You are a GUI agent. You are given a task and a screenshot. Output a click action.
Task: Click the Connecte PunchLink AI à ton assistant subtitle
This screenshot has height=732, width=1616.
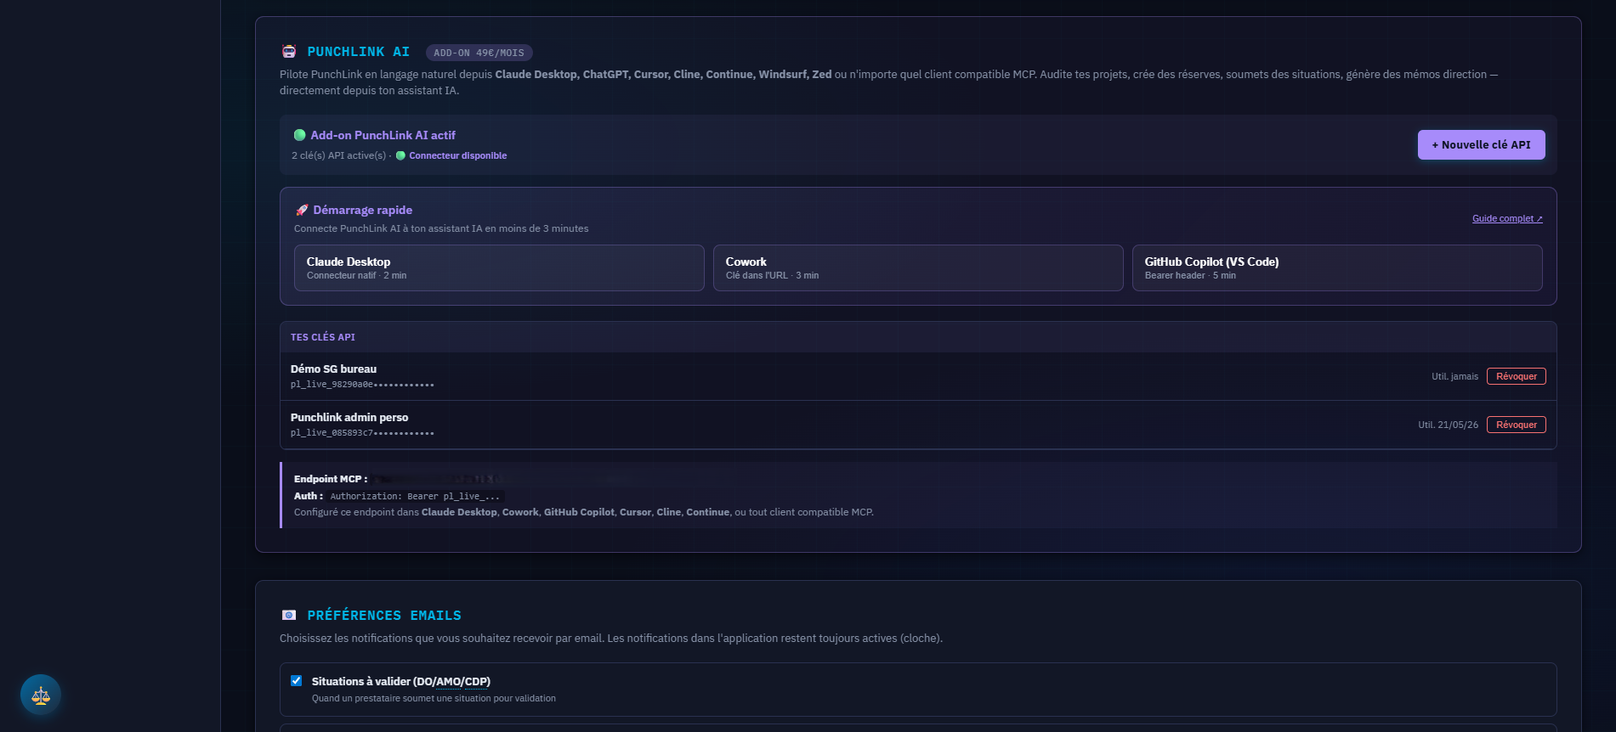(441, 228)
